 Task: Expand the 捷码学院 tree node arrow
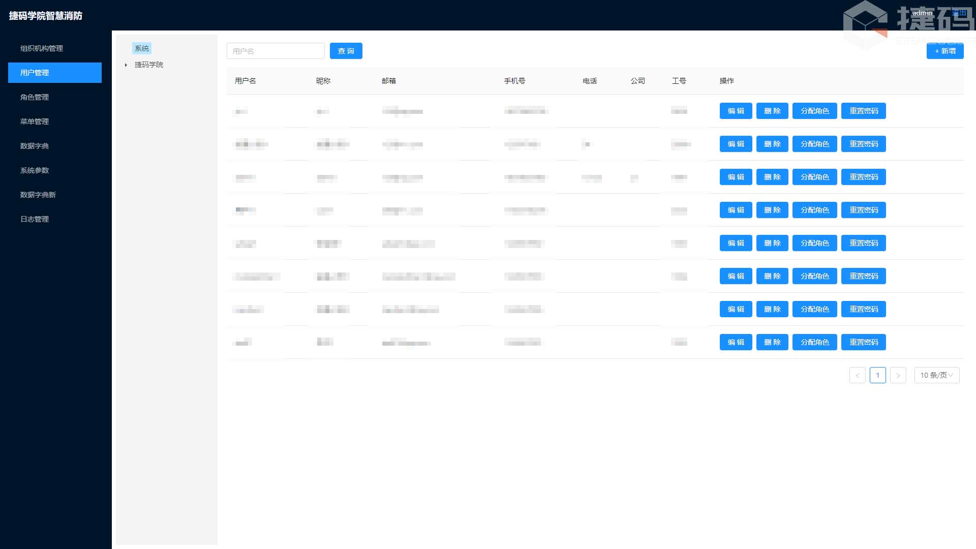(126, 65)
